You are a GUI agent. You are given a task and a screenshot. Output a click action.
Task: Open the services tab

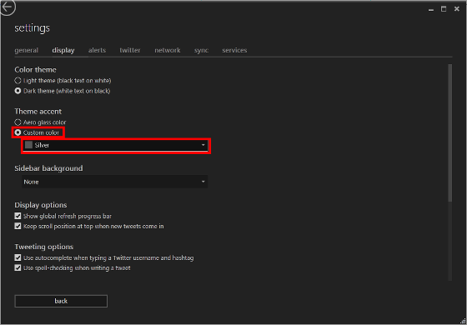click(x=234, y=50)
